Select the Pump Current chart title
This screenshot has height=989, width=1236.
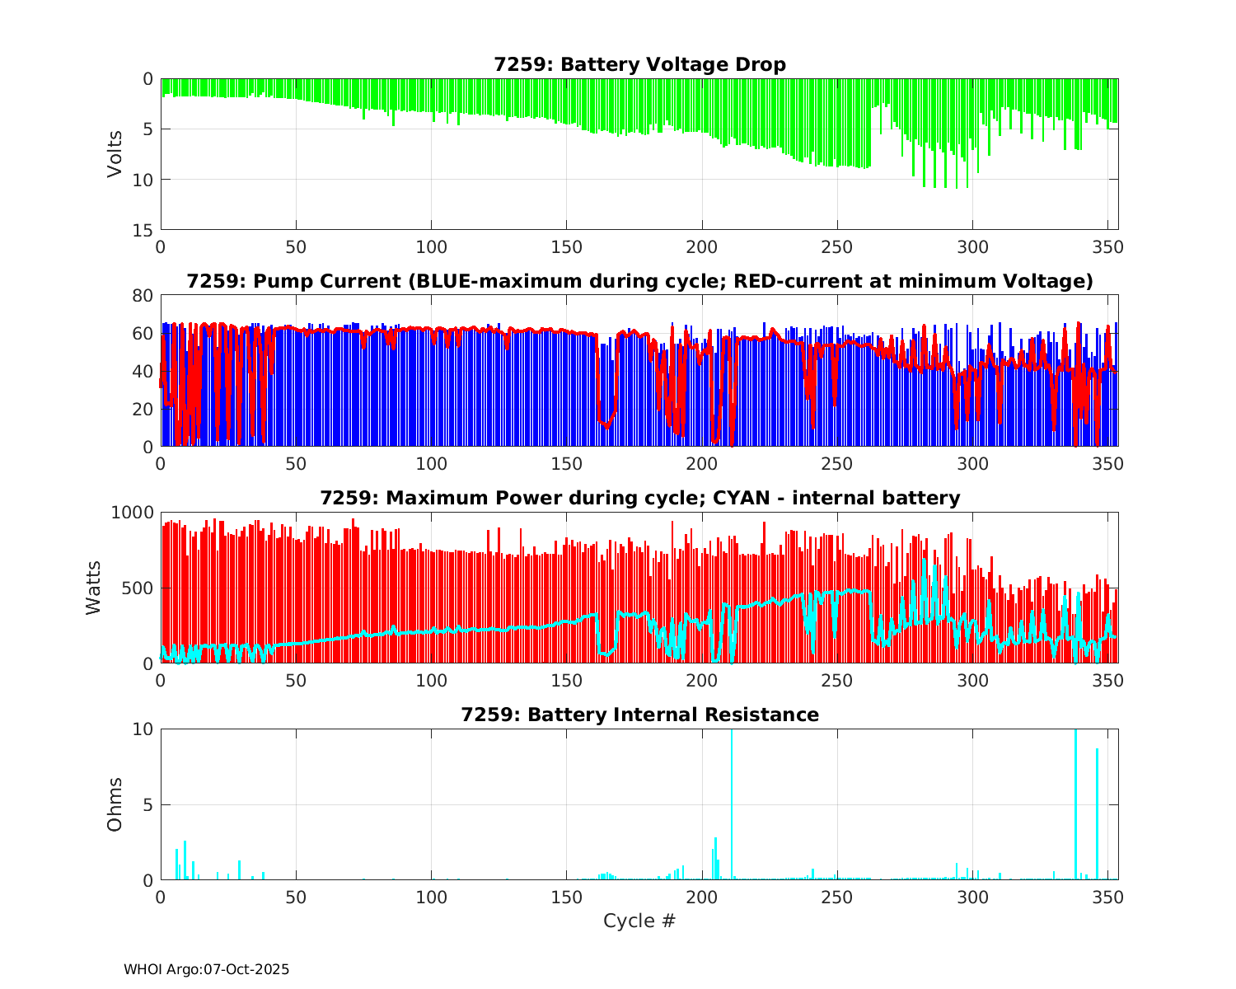click(639, 281)
